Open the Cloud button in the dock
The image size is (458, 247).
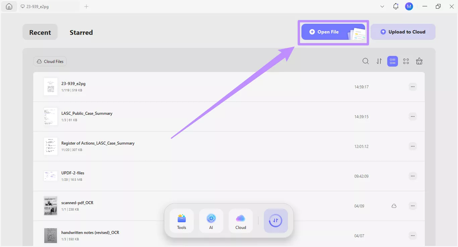(x=241, y=221)
